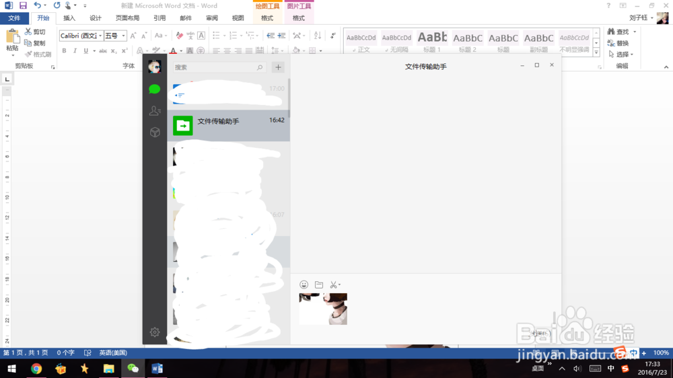Click the Sort (A-Z) button
673x378 pixels.
tap(318, 36)
